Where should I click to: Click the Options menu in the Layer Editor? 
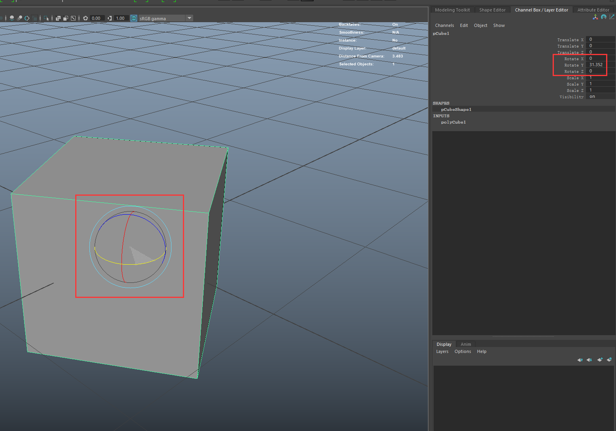(462, 351)
